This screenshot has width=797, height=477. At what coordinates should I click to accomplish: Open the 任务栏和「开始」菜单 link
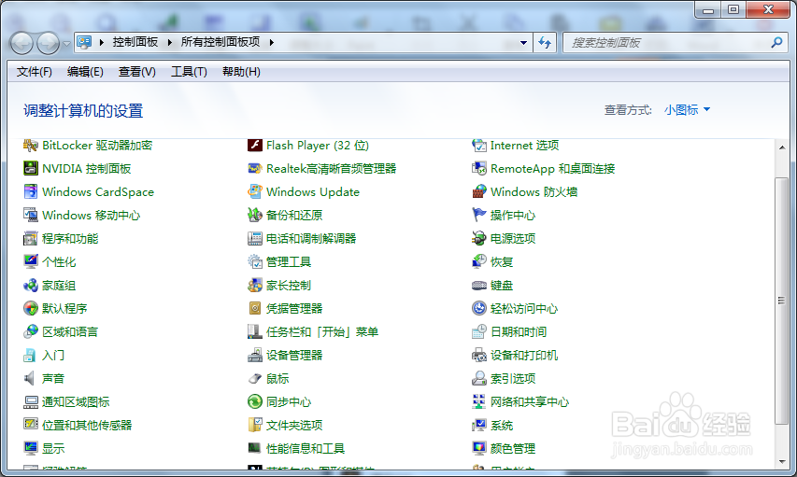coord(322,331)
